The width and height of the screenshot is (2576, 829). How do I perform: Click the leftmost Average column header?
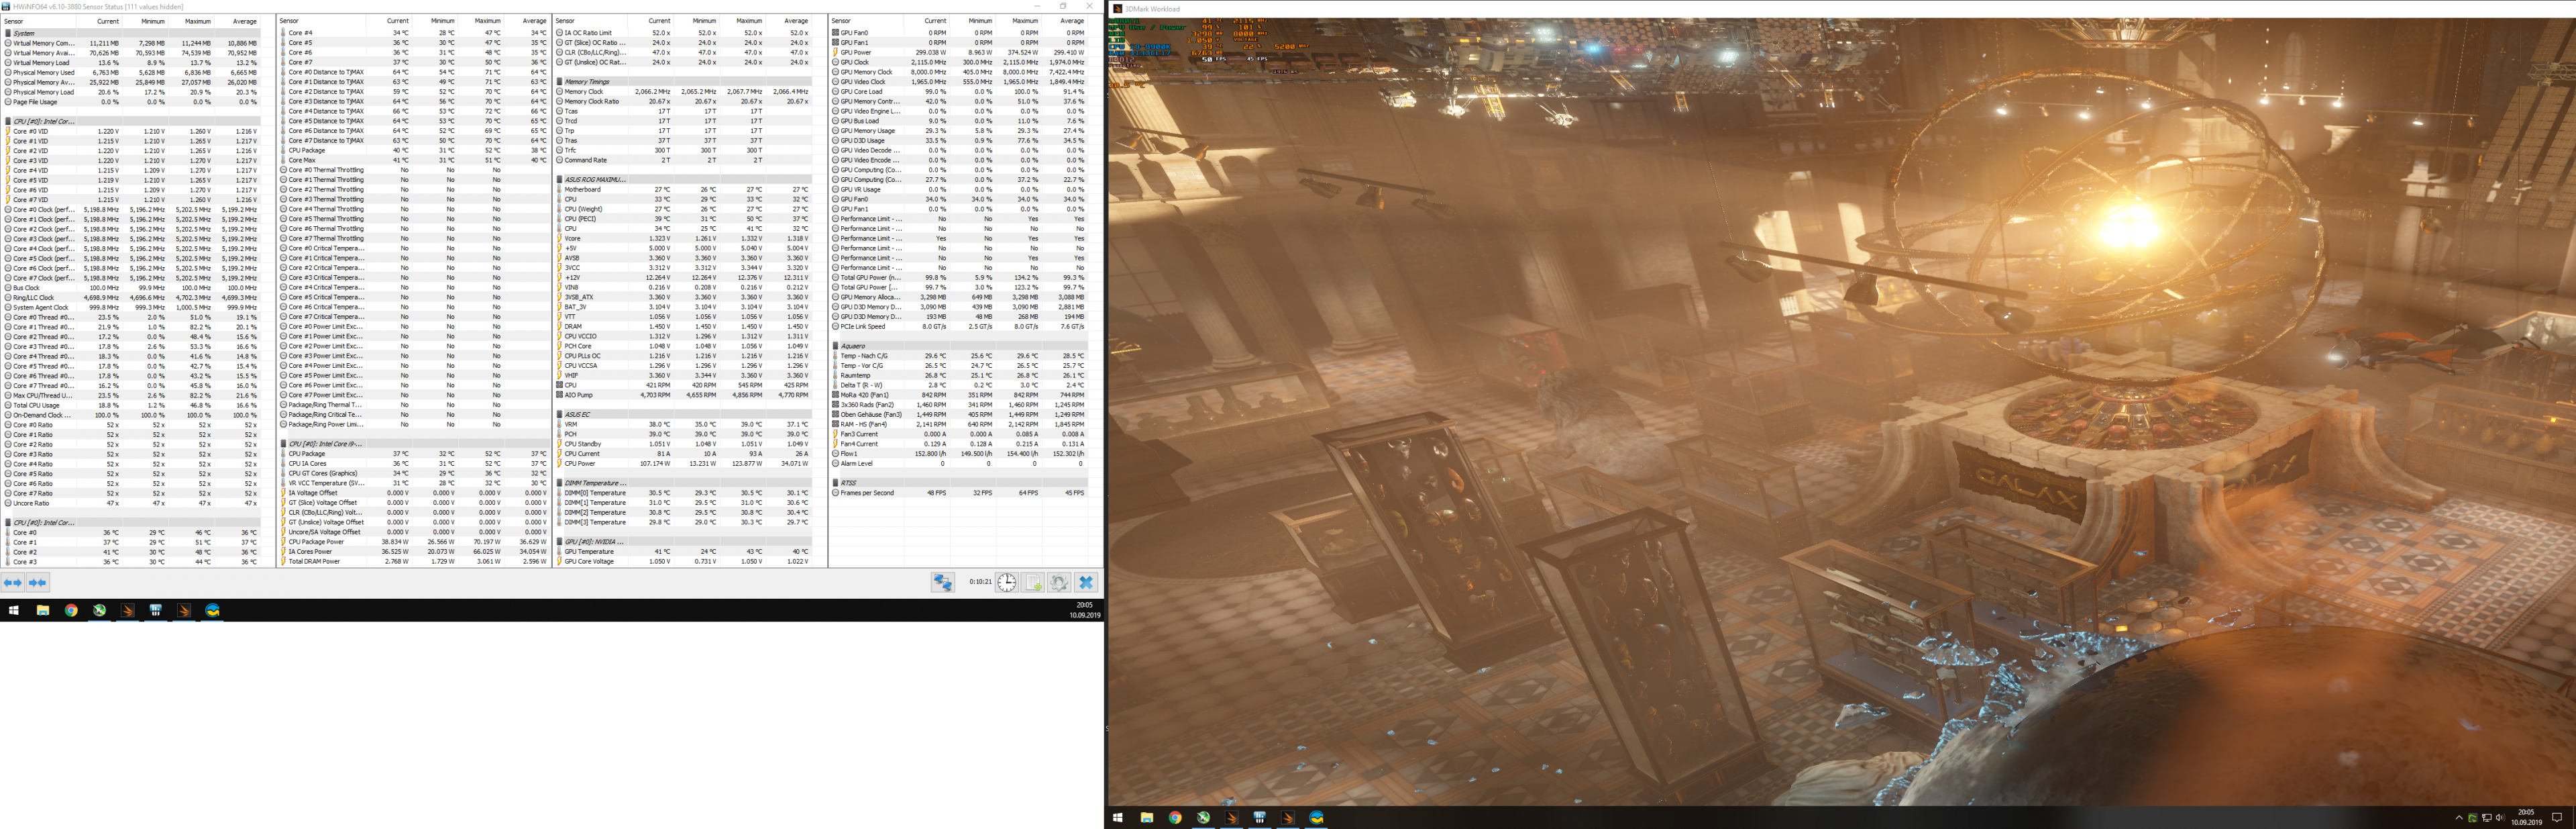(244, 21)
